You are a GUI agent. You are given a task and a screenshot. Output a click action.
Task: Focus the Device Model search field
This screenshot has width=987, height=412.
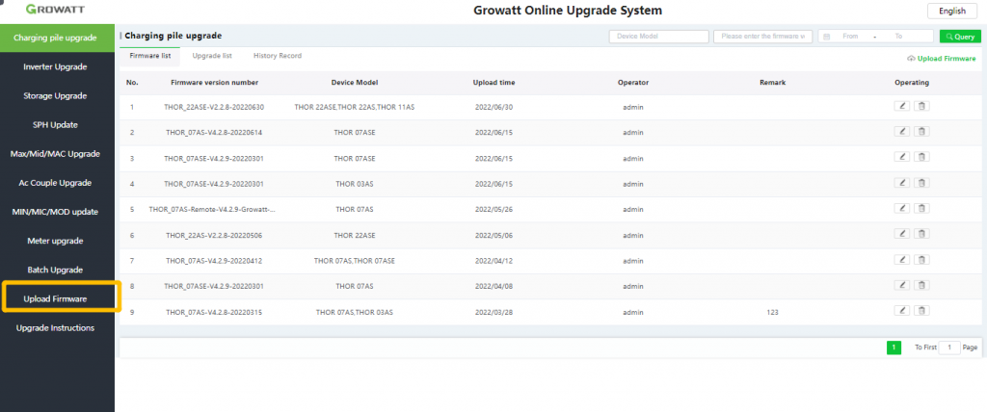[x=658, y=37]
